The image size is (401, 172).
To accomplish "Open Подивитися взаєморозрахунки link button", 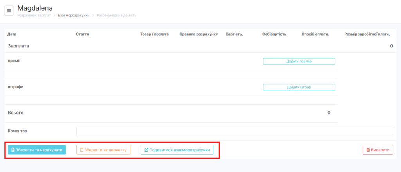I will (177, 150).
